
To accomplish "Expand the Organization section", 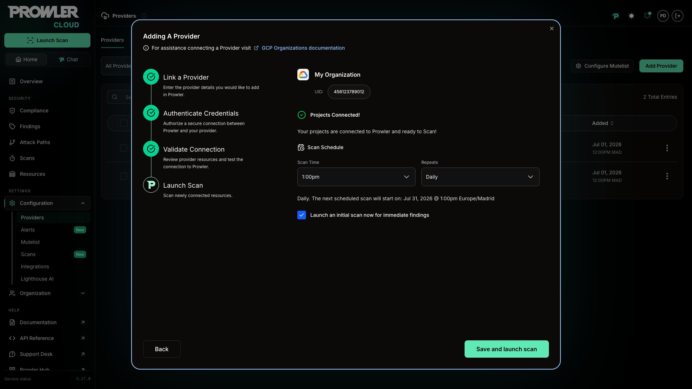I will click(47, 293).
